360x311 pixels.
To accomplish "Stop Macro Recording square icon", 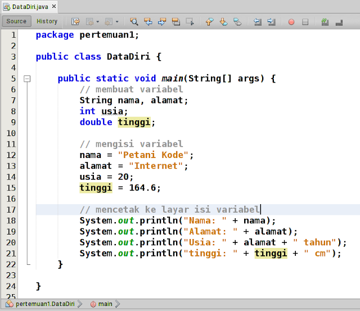I will [x=305, y=22].
